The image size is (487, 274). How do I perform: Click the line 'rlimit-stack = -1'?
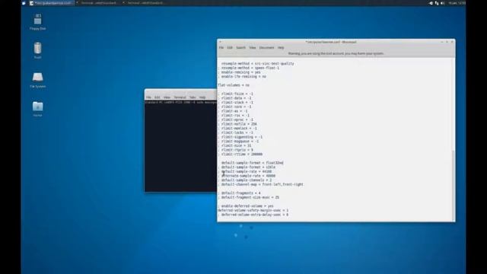pyautogui.click(x=235, y=103)
